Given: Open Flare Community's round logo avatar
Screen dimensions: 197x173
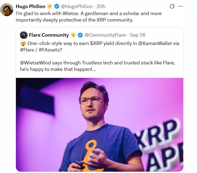Looking at the screenshot, I should (24, 35).
